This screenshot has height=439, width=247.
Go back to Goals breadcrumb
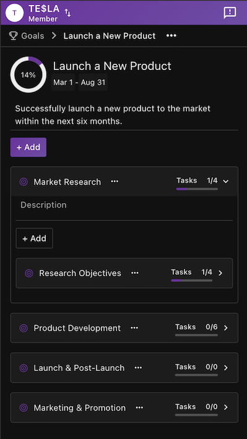point(33,36)
